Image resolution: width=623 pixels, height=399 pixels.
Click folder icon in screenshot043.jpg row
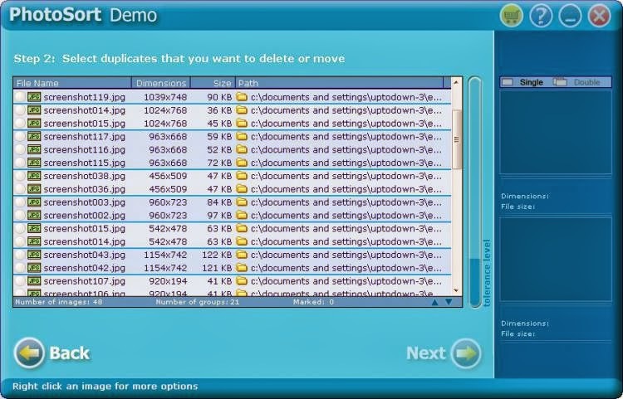pyautogui.click(x=242, y=255)
